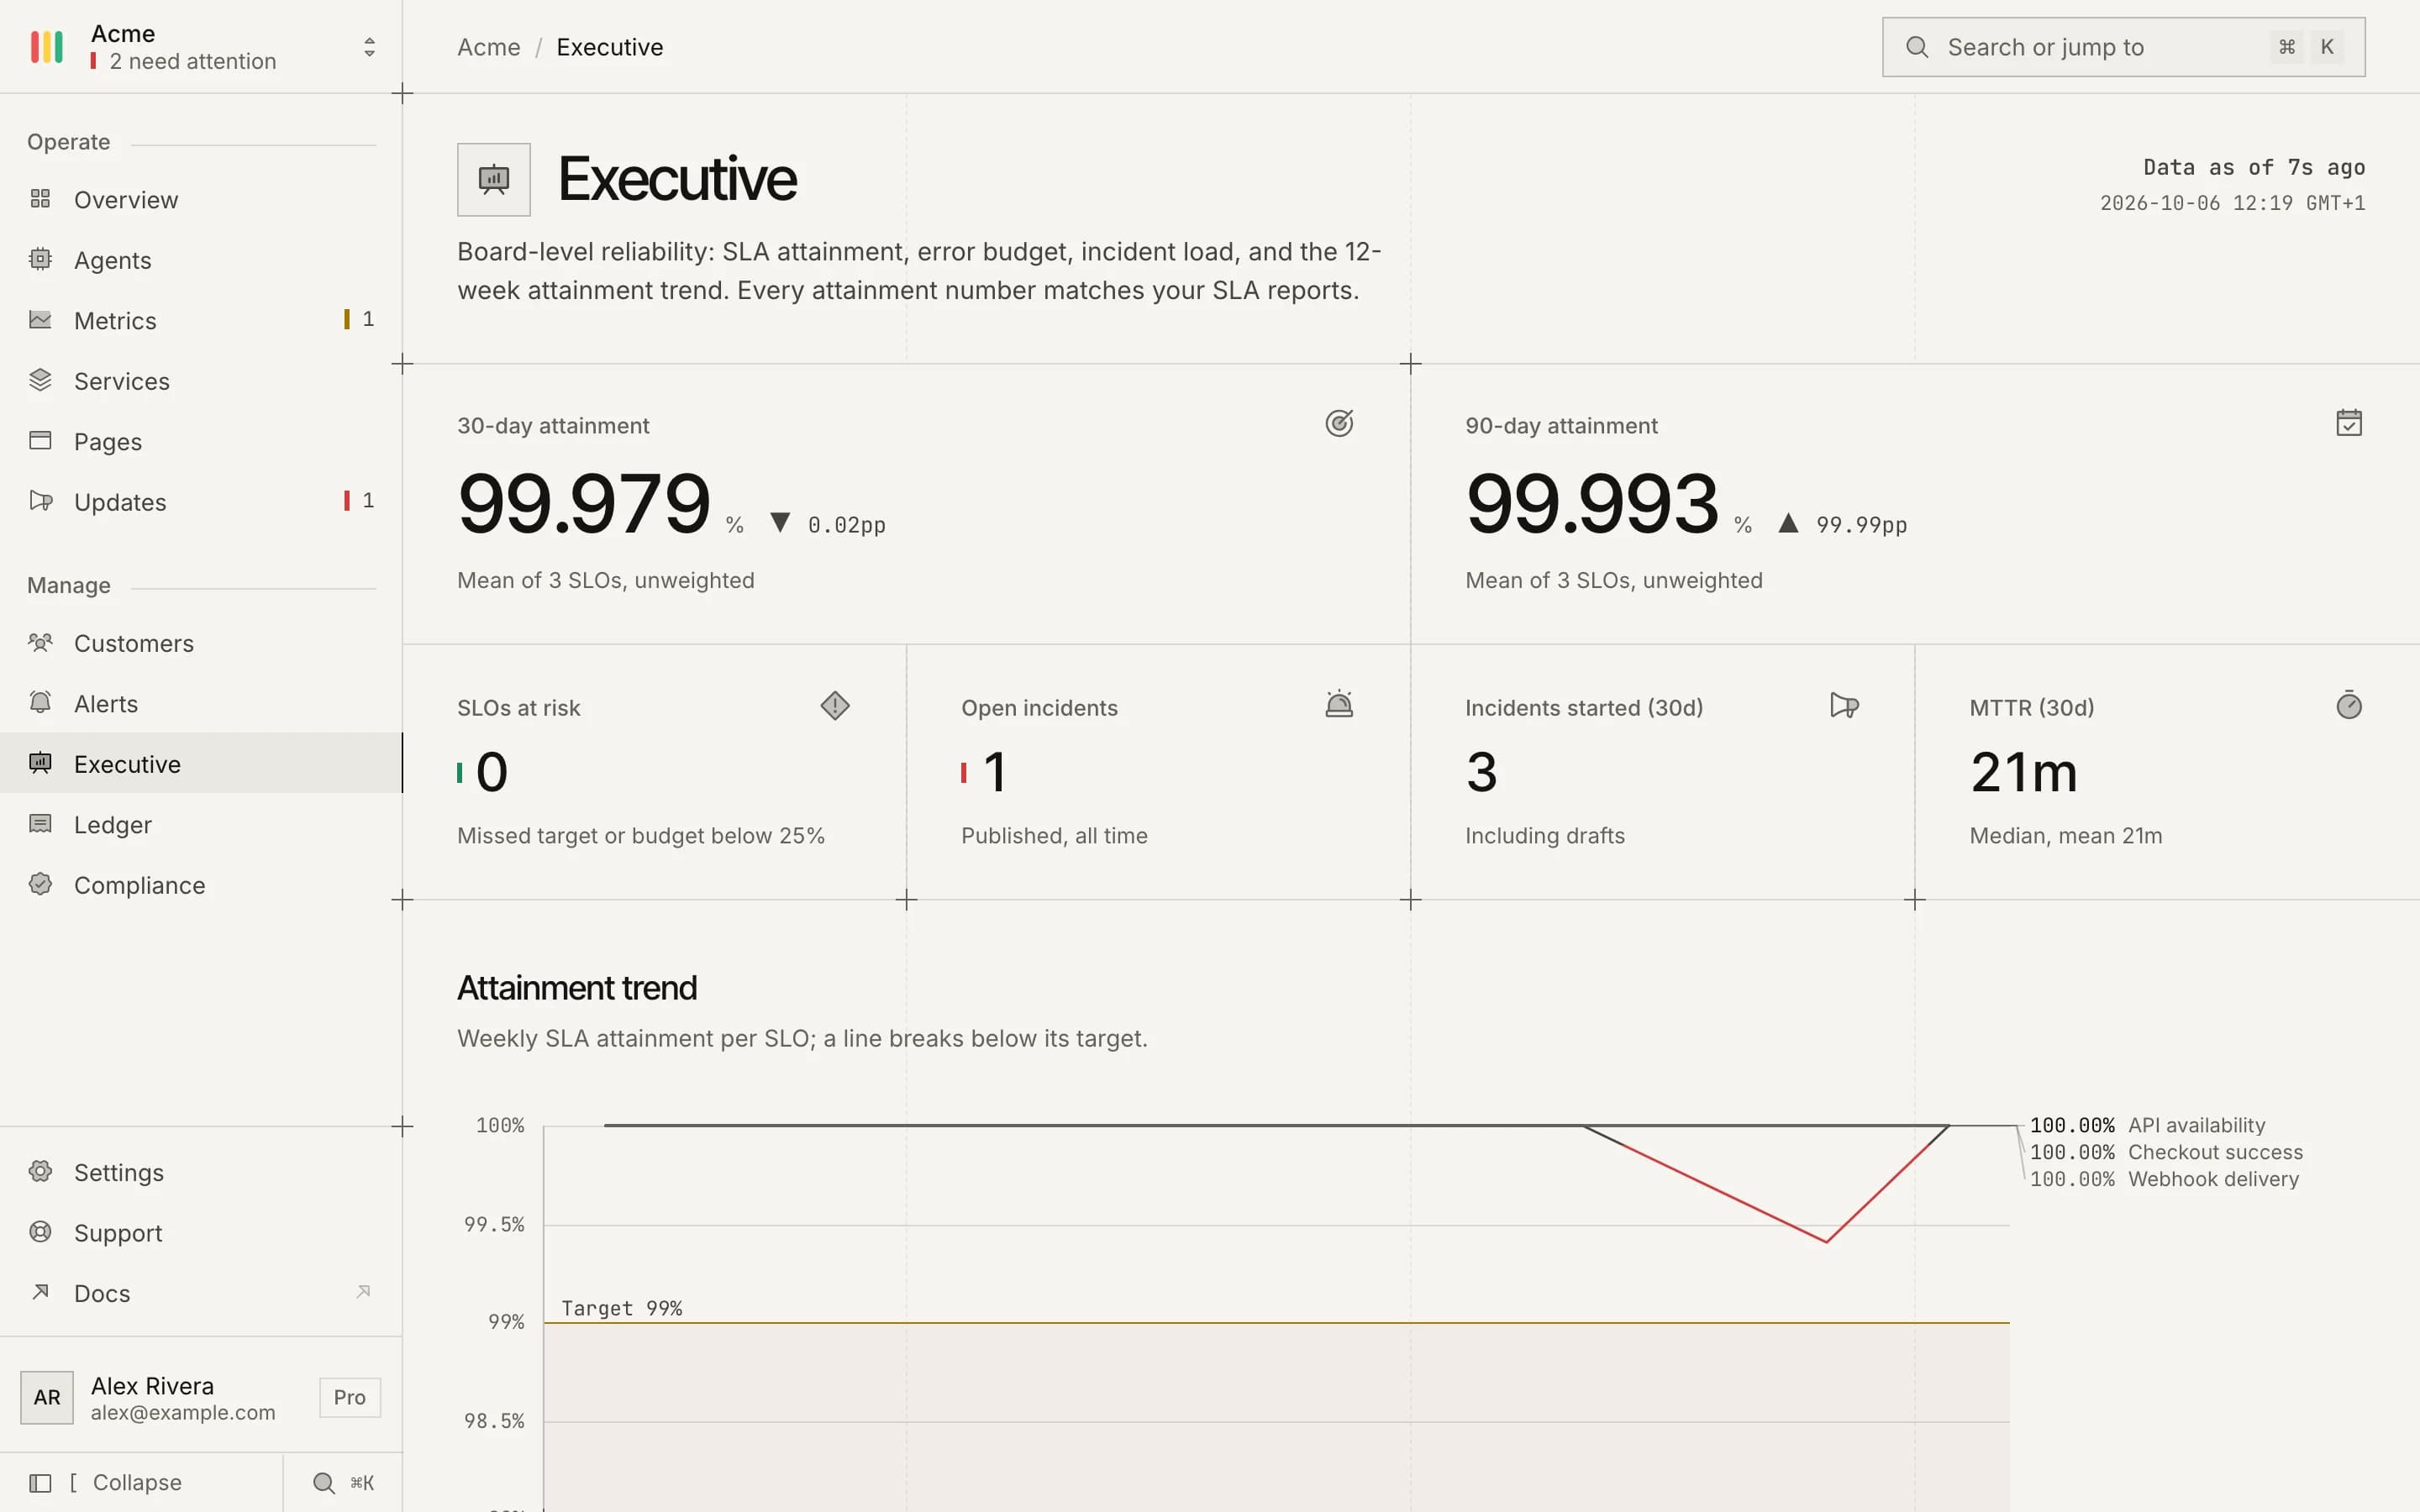Click the 99.979 attainment value
2420x1512 pixels.
click(x=584, y=503)
